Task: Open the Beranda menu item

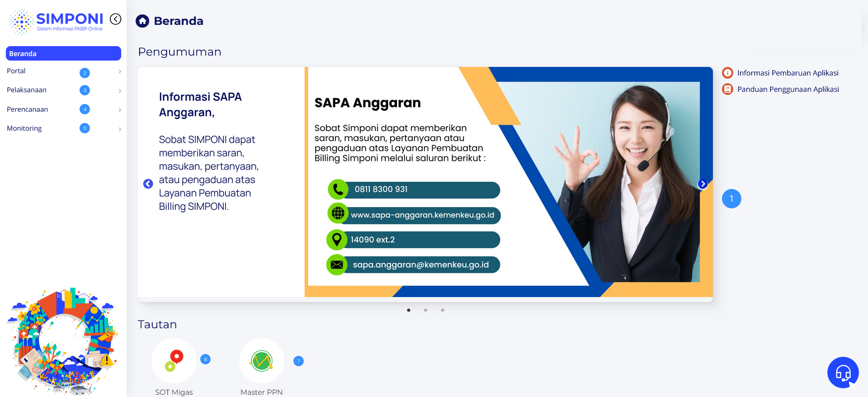Action: tap(63, 53)
